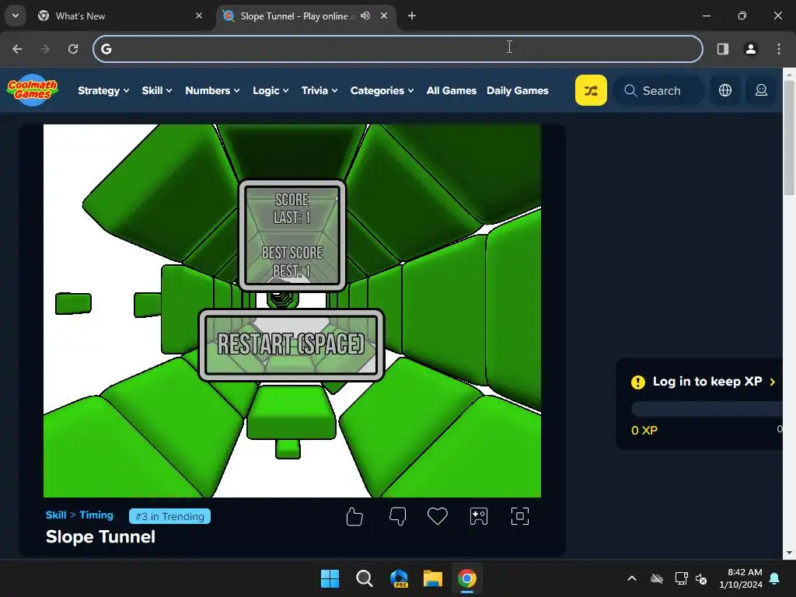Switch to the What's New tab
This screenshot has width=796, height=597.
(120, 16)
